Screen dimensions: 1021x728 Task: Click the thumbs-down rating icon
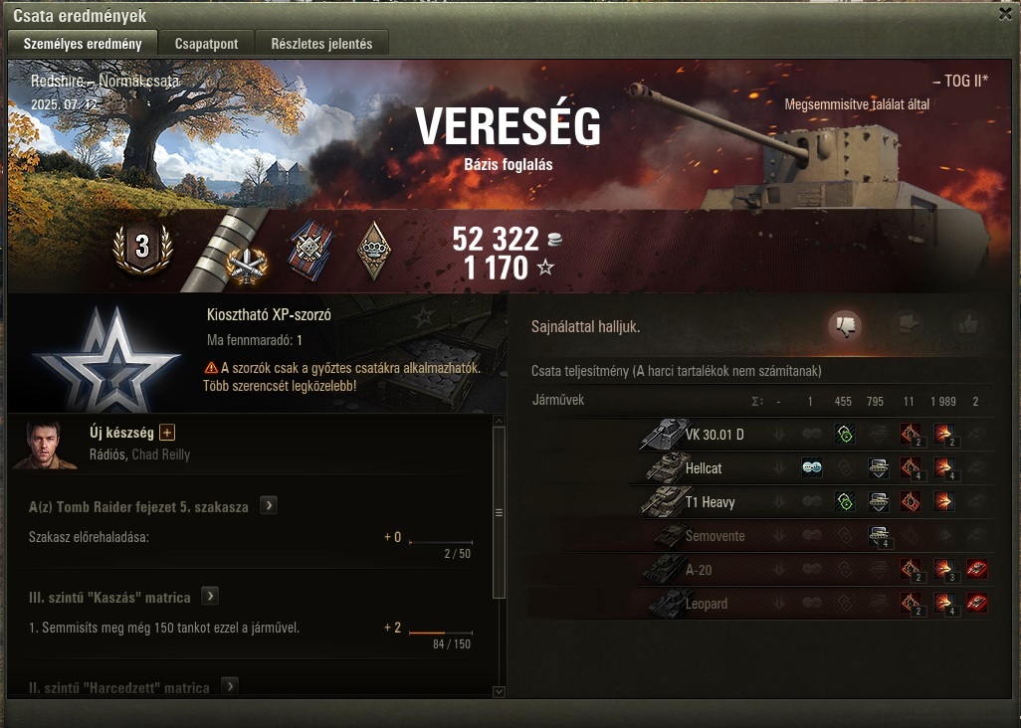[x=845, y=326]
